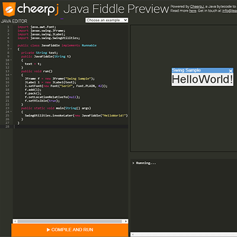Click the CheerpJ logo icon

point(9,9)
